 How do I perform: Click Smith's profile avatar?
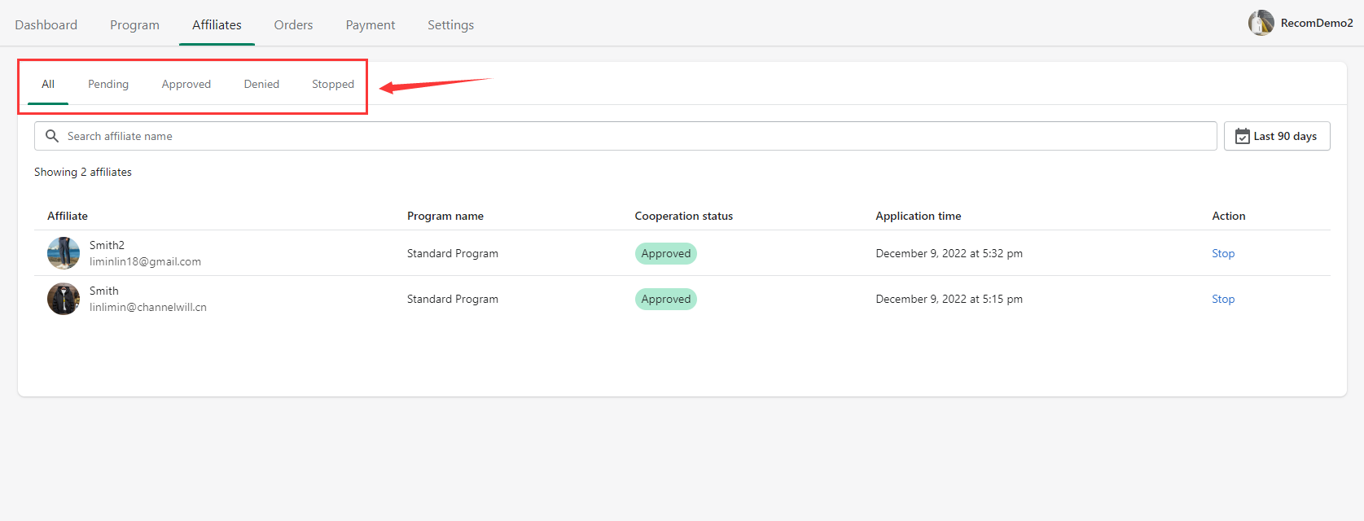pos(64,299)
